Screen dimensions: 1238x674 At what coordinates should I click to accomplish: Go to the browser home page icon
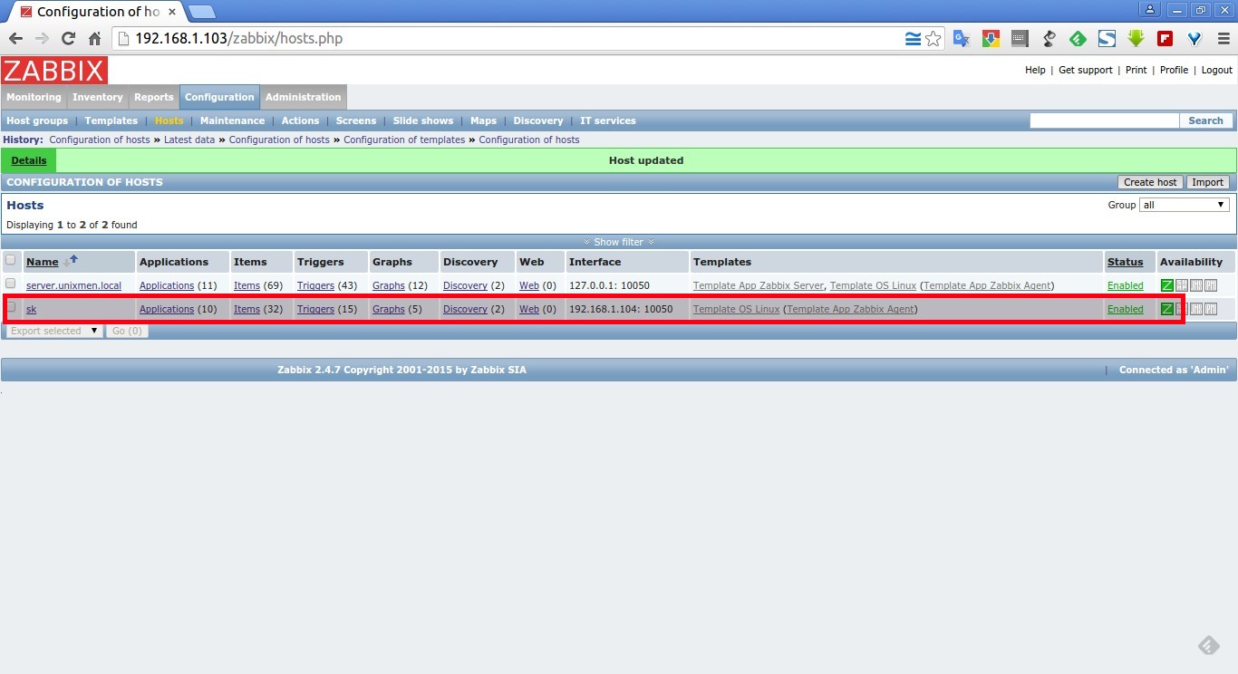(94, 38)
